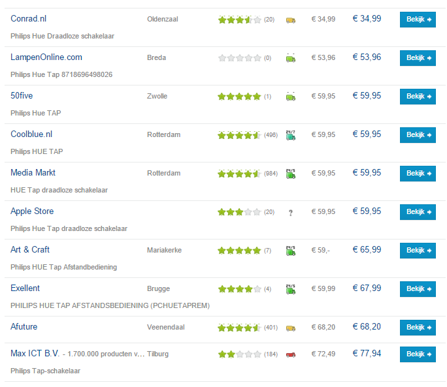Click the Bekijk button for Art & Craft
447x387 pixels.
tap(418, 251)
